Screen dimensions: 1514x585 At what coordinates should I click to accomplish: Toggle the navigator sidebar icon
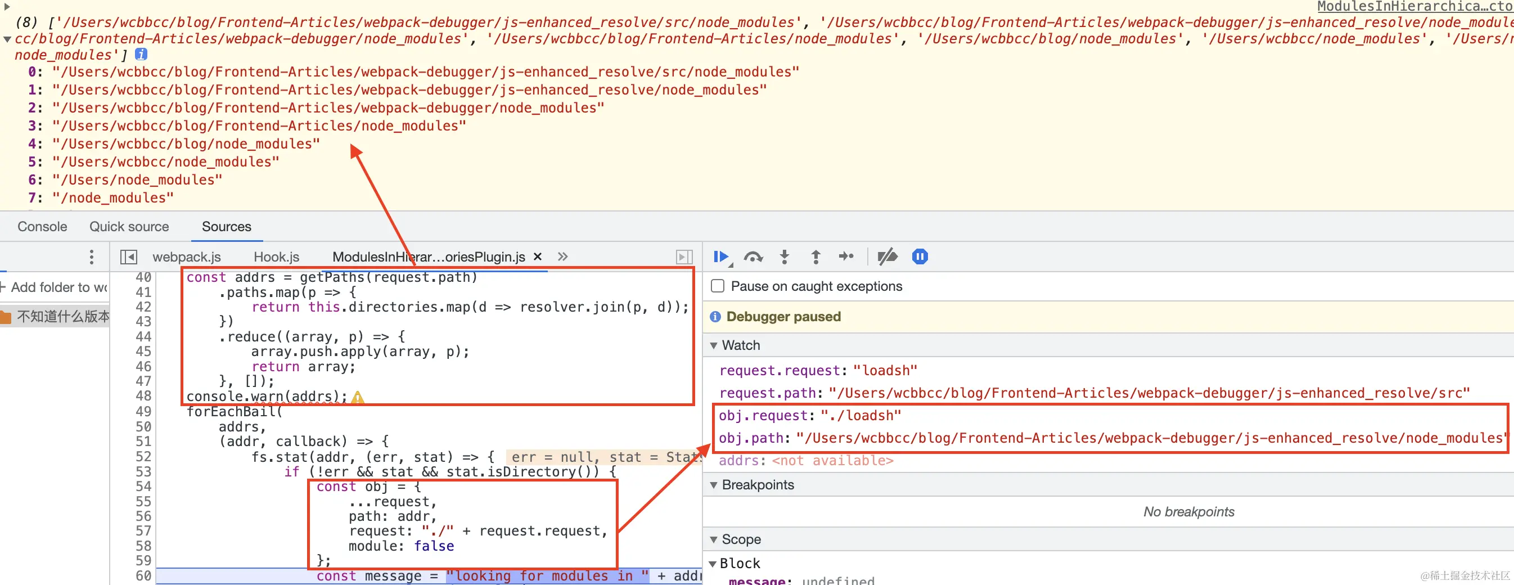129,257
